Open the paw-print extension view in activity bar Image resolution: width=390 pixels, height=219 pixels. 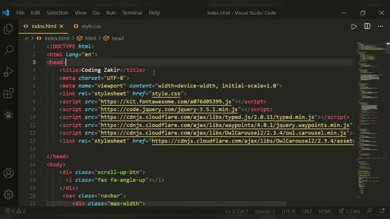tap(9, 115)
